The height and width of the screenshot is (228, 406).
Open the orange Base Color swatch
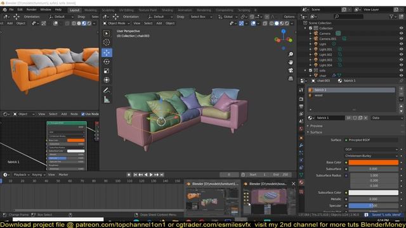tap(374, 162)
